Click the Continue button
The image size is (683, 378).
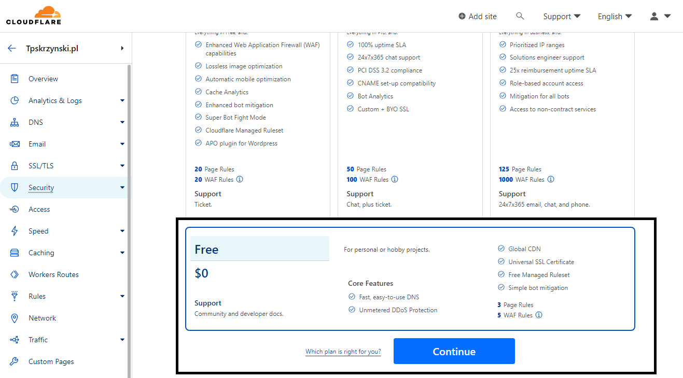(x=454, y=351)
